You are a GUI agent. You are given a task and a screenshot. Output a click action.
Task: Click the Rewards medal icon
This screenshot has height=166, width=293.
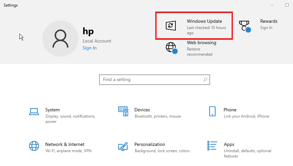244,26
